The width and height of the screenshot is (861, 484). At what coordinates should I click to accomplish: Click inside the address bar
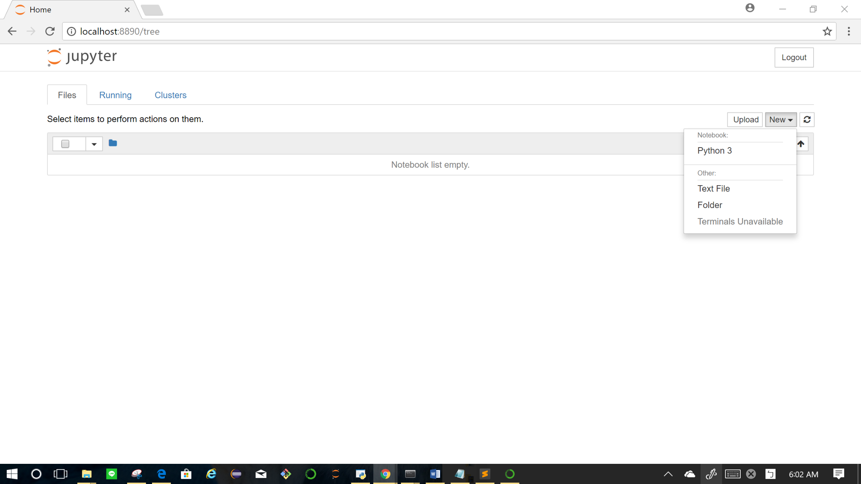click(262, 31)
